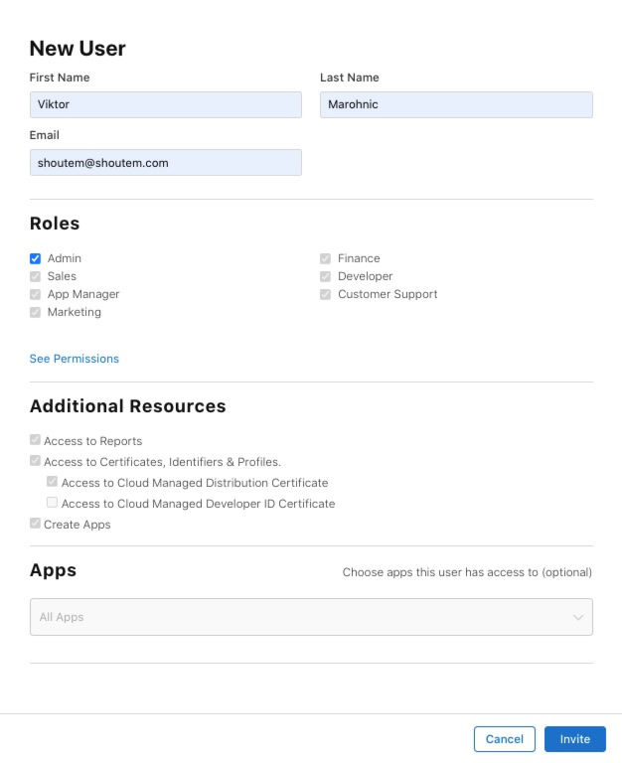This screenshot has height=763, width=622.
Task: Toggle the Customer Support role checkbox
Action: 326,294
